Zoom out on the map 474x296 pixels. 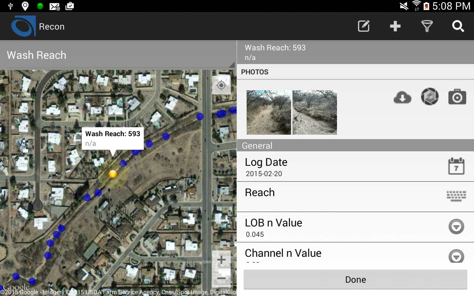pos(221,278)
